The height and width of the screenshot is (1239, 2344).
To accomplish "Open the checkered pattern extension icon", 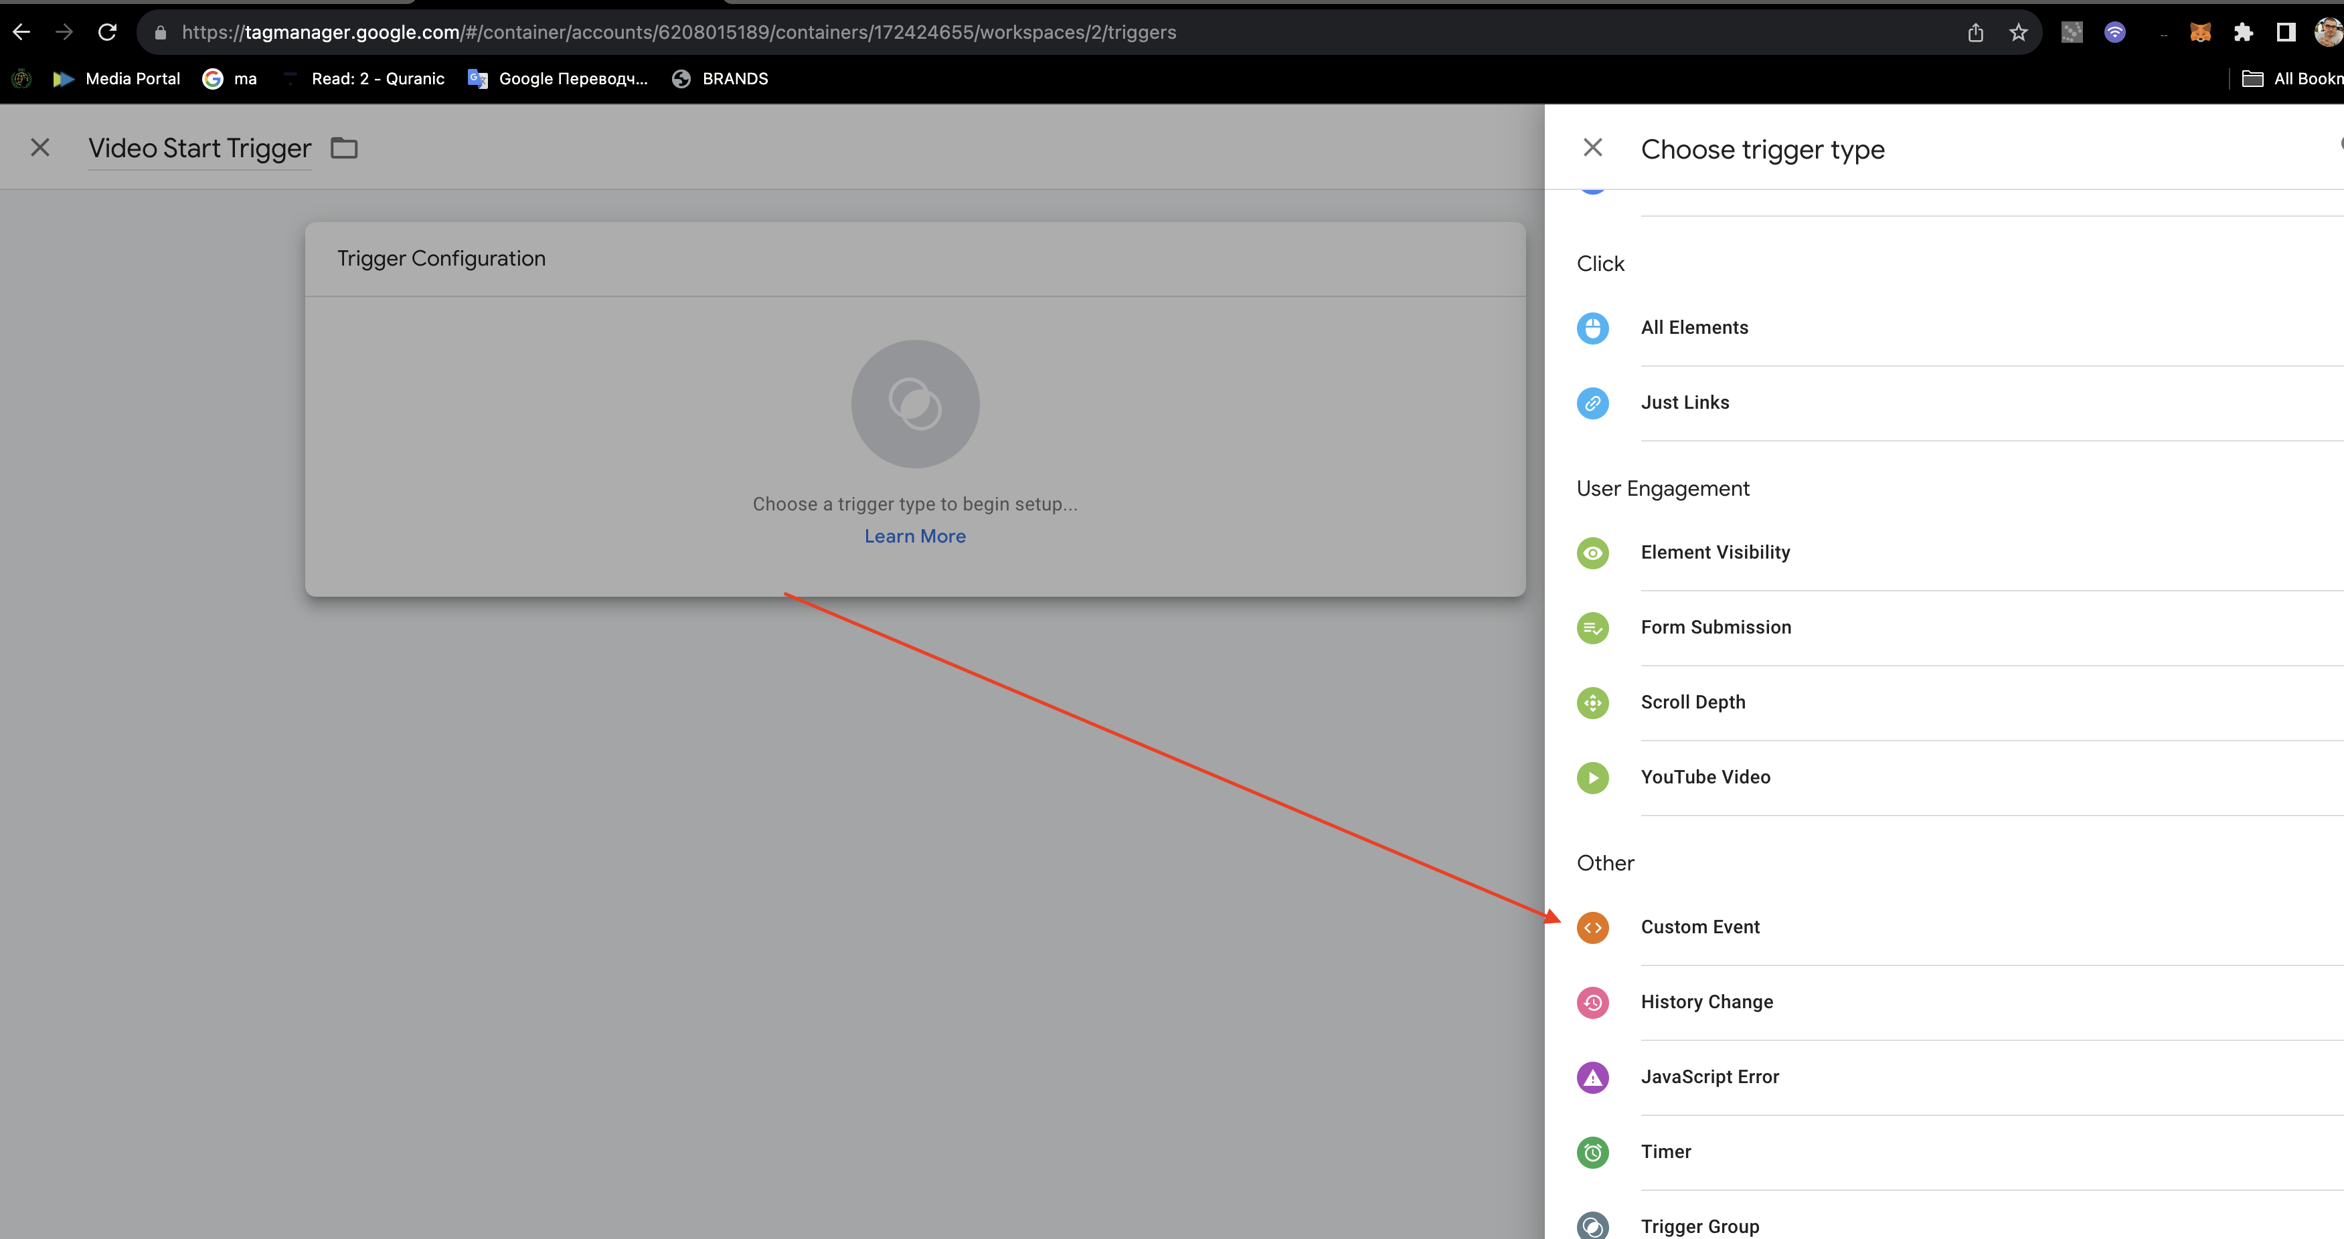I will 2072,33.
